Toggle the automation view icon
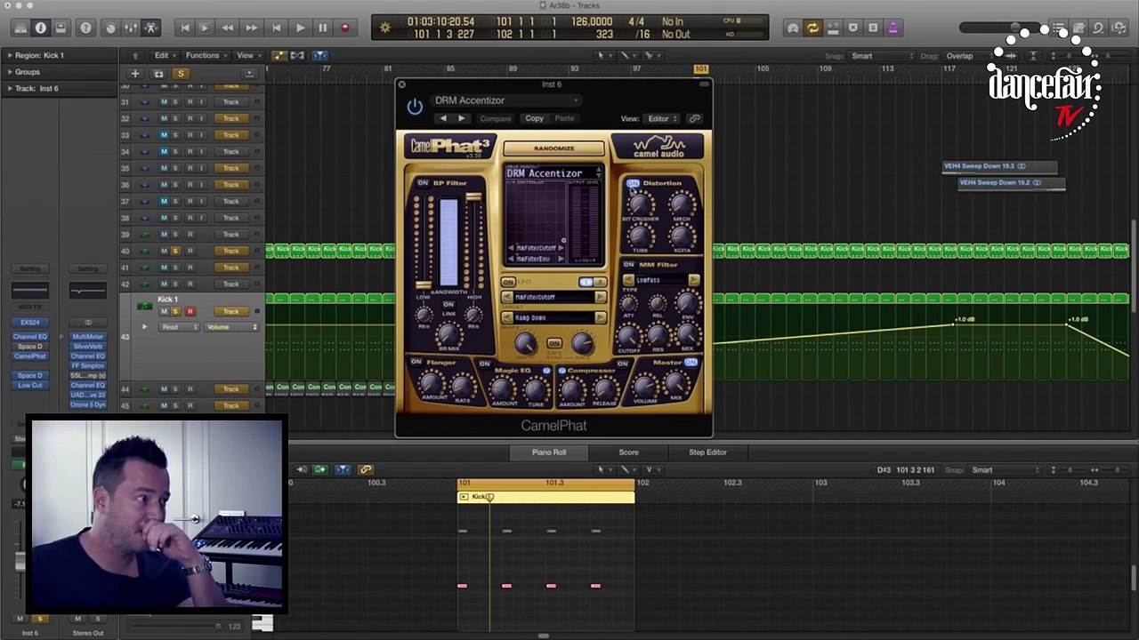 (x=279, y=55)
